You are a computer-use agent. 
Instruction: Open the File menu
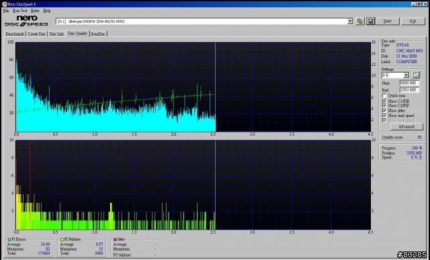(6, 11)
